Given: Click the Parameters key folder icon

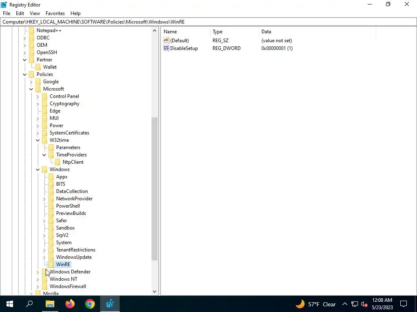Looking at the screenshot, I should click(51, 147).
